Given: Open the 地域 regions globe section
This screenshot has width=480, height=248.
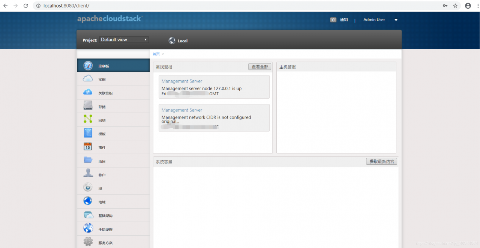Looking at the screenshot, I should point(113,201).
